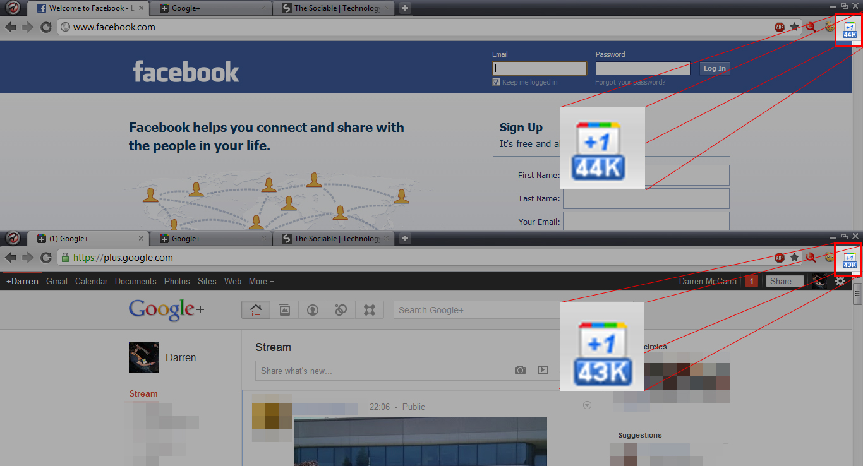Click the Forgot your password link
Image resolution: width=863 pixels, height=466 pixels.
[630, 82]
